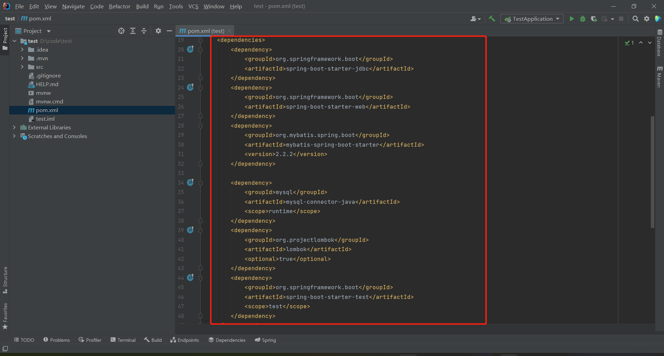Click the gutter dependency icon on line 24
The height and width of the screenshot is (356, 664).
pyautogui.click(x=191, y=87)
